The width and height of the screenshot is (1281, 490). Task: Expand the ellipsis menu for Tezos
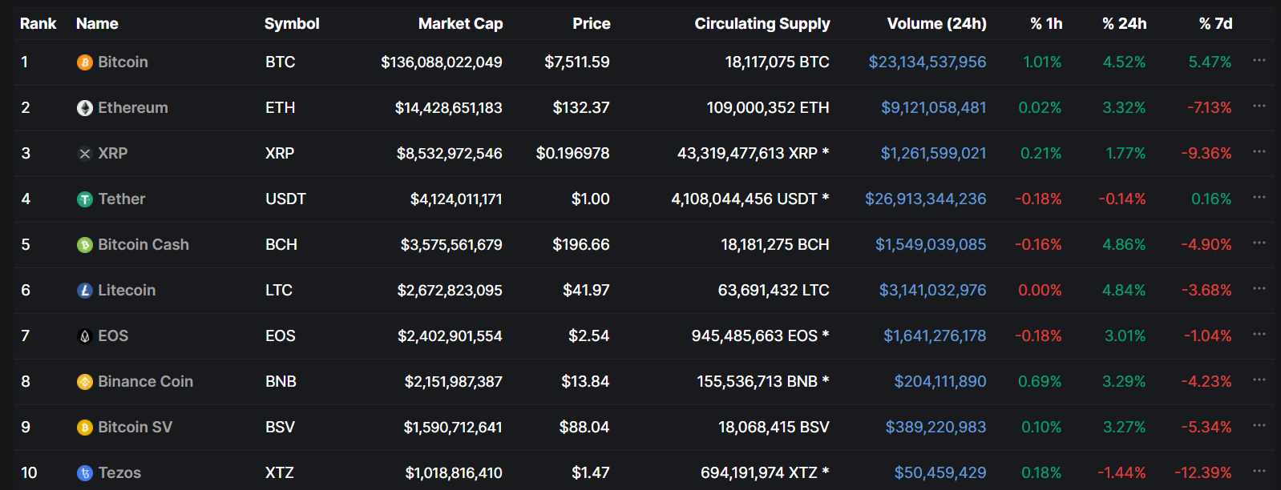pos(1259,472)
